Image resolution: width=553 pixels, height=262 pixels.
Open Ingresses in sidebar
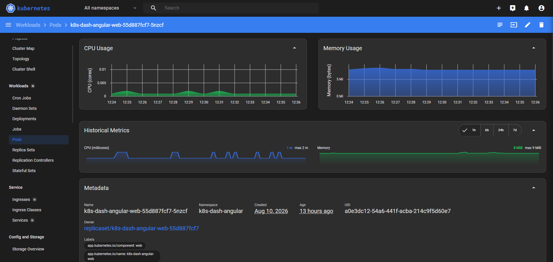(x=21, y=199)
